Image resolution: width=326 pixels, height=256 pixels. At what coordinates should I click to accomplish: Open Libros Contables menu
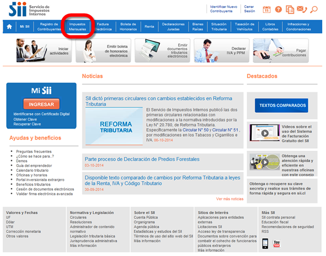(x=270, y=27)
